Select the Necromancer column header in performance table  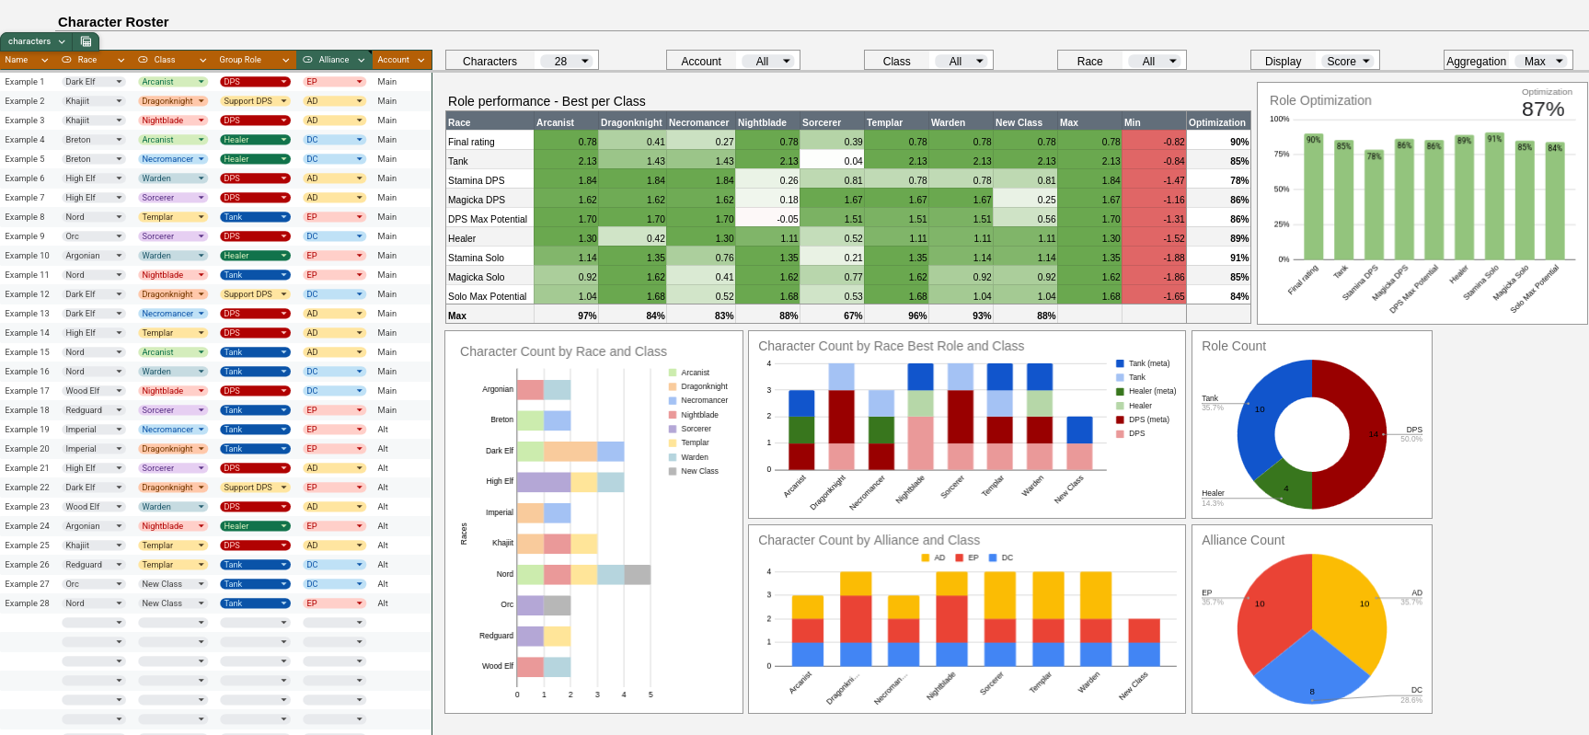pyautogui.click(x=699, y=122)
